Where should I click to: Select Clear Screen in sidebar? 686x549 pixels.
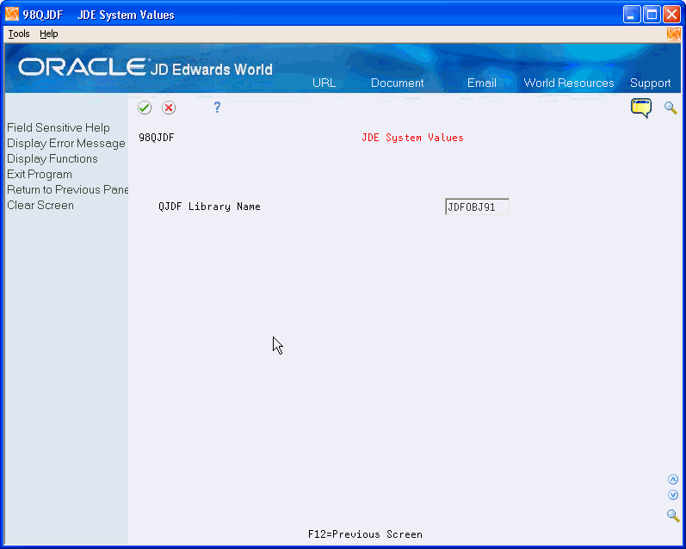[40, 205]
